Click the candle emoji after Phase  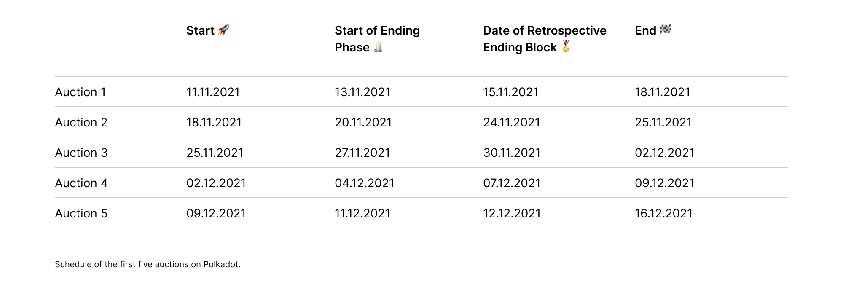tap(378, 47)
